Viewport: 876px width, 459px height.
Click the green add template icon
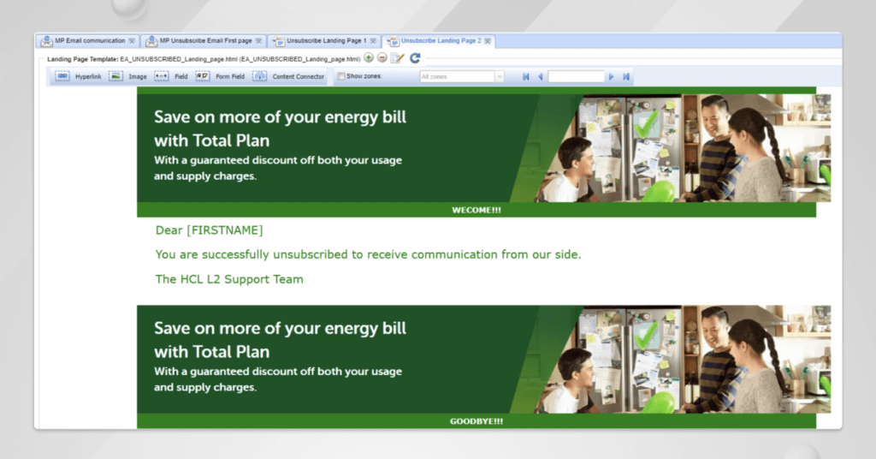click(x=368, y=58)
